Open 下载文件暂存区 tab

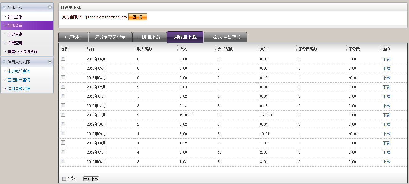(x=225, y=37)
